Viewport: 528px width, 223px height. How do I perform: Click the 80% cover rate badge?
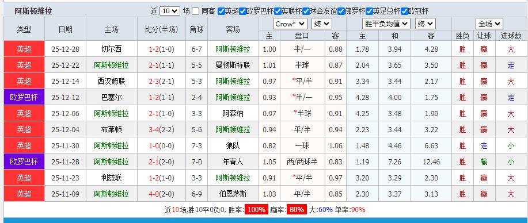(297, 210)
